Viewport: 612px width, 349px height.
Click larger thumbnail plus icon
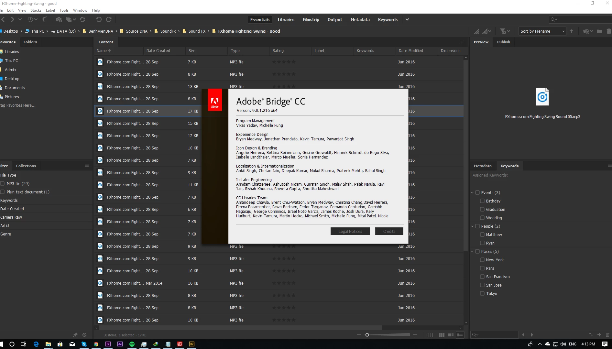point(415,335)
